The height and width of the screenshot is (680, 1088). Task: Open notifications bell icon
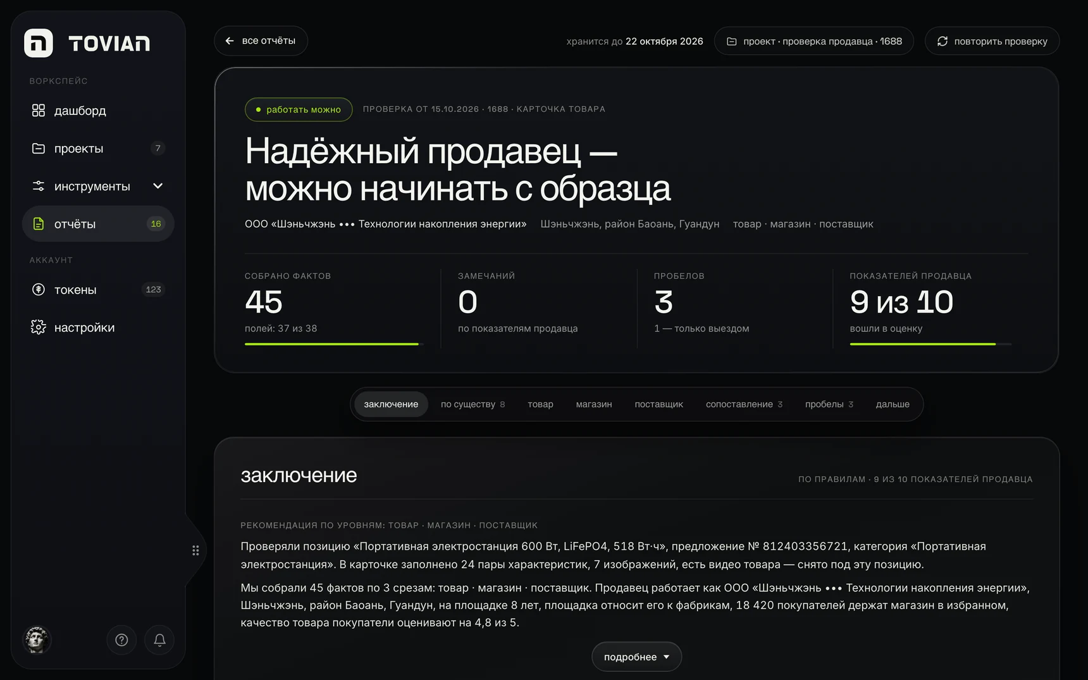(159, 640)
